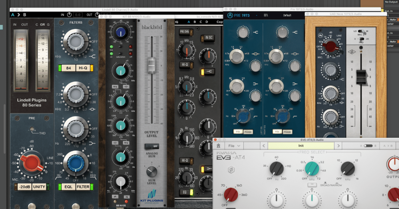Viewport: 399px width, 209px height.
Task: Click the Blackbird output level fader
Action: [152, 65]
